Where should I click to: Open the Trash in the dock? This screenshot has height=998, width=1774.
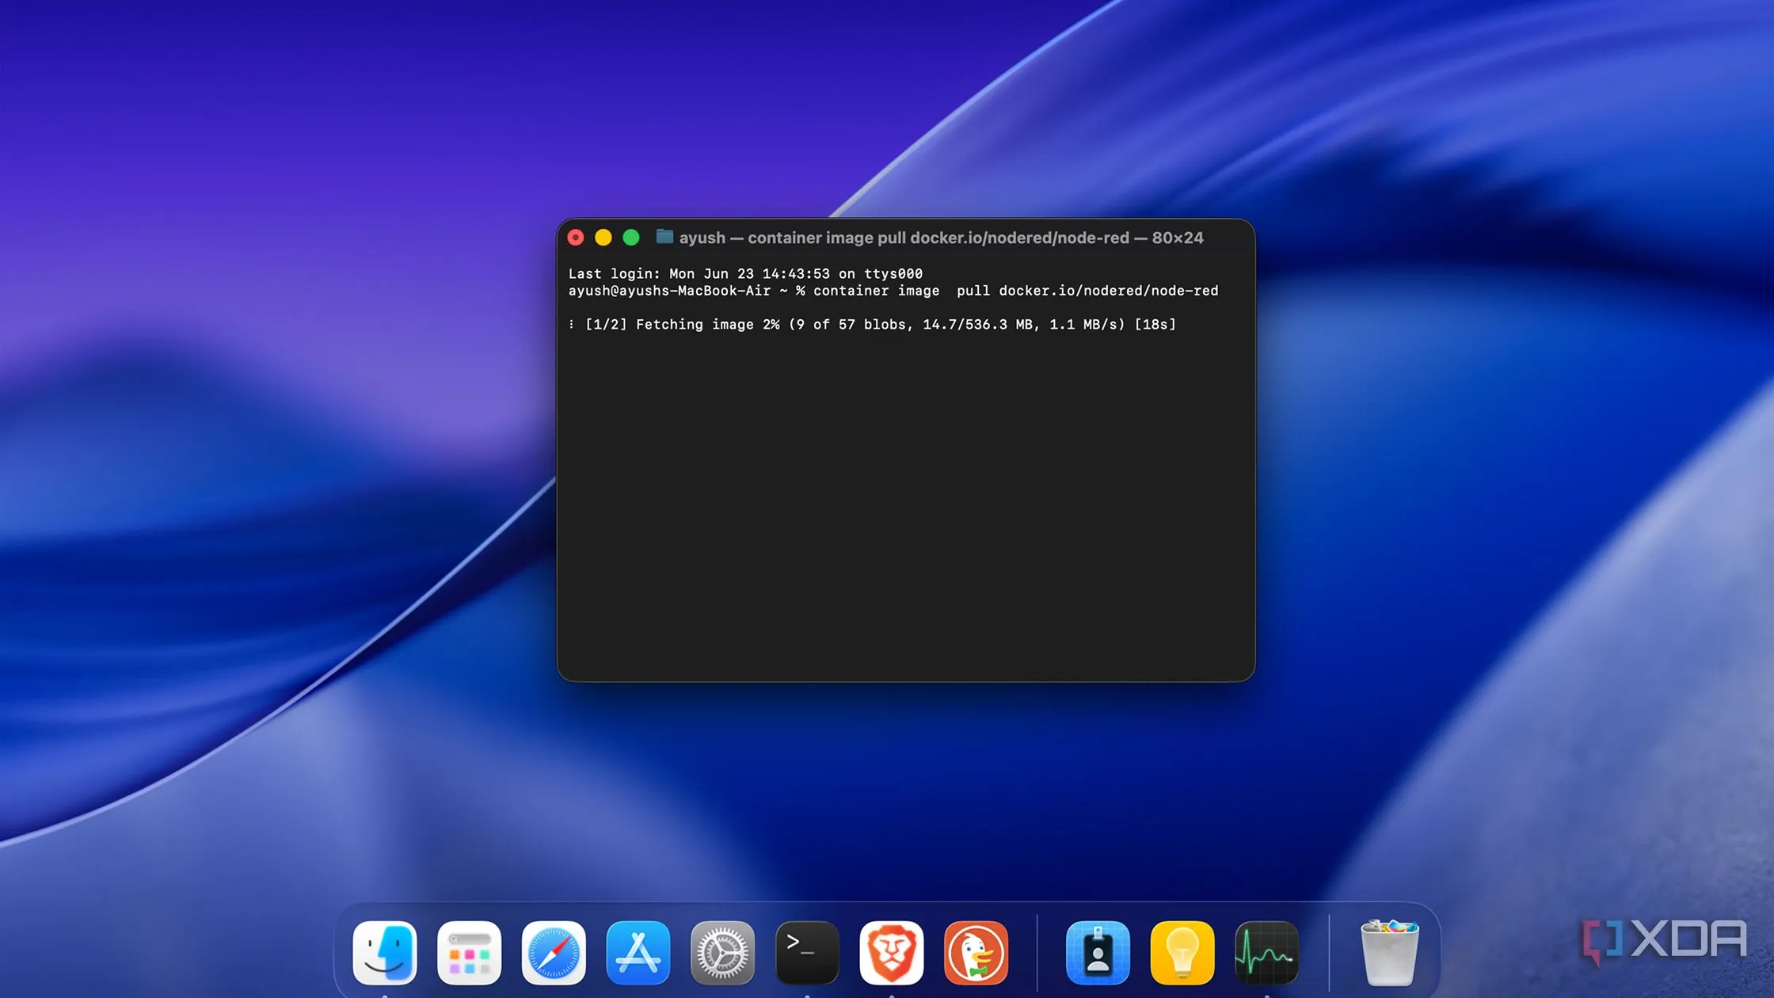click(1389, 952)
